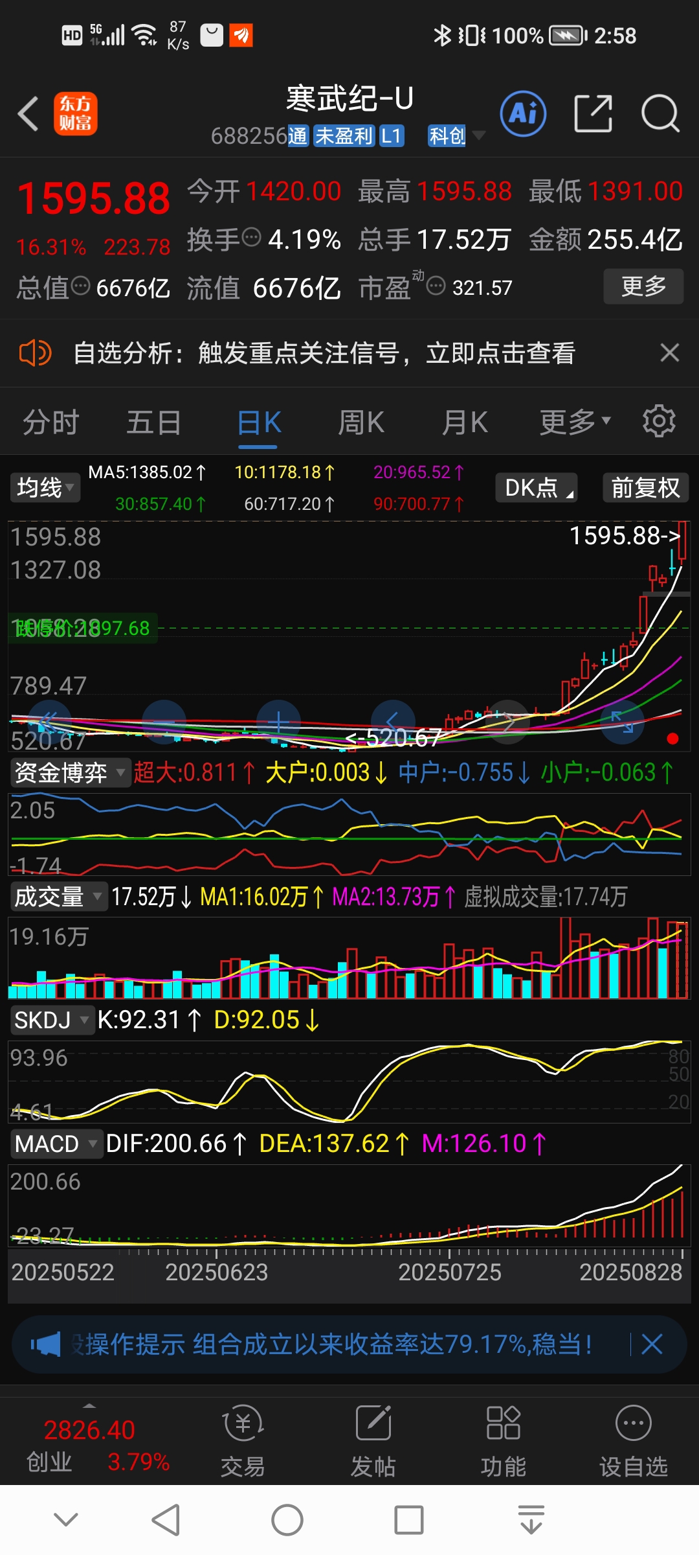Close the 操作提示 banner with X
The image size is (699, 1555).
652,1344
